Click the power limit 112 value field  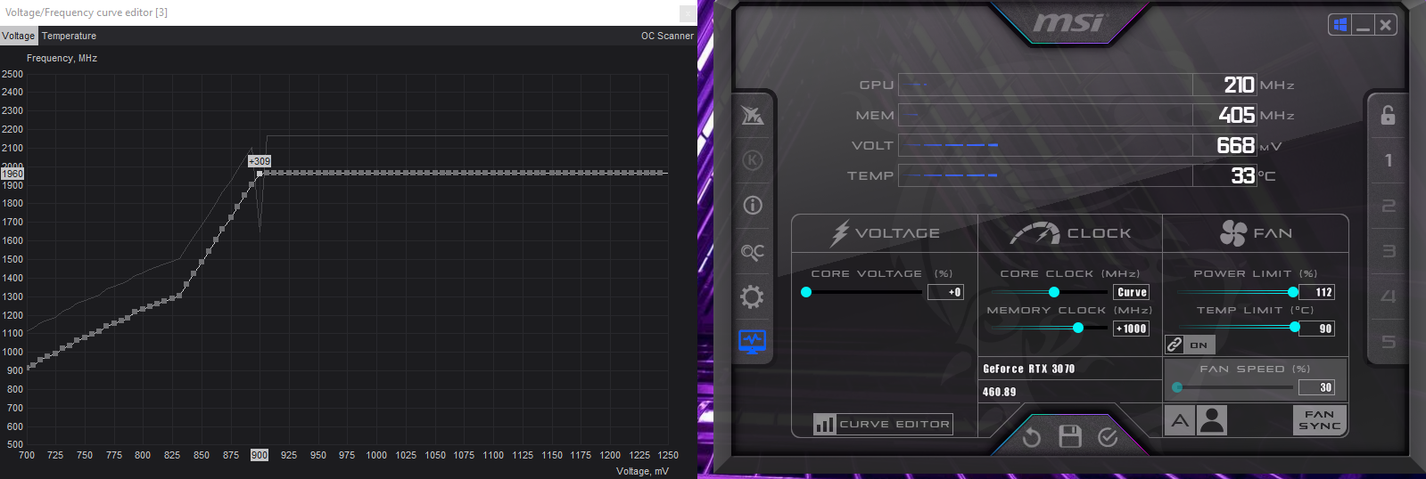[1316, 292]
